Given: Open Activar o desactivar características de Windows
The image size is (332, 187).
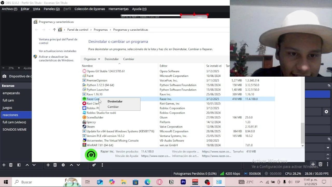Looking at the screenshot, I should click(x=56, y=58).
